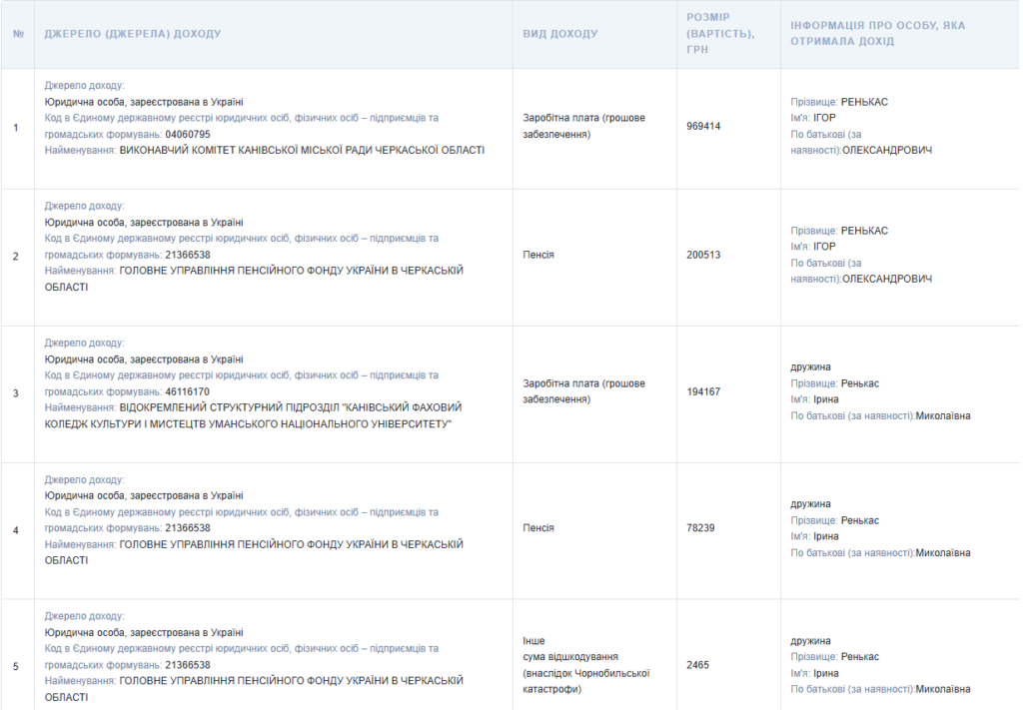Select the Chornobyl compensation amount 2465

pyautogui.click(x=698, y=665)
